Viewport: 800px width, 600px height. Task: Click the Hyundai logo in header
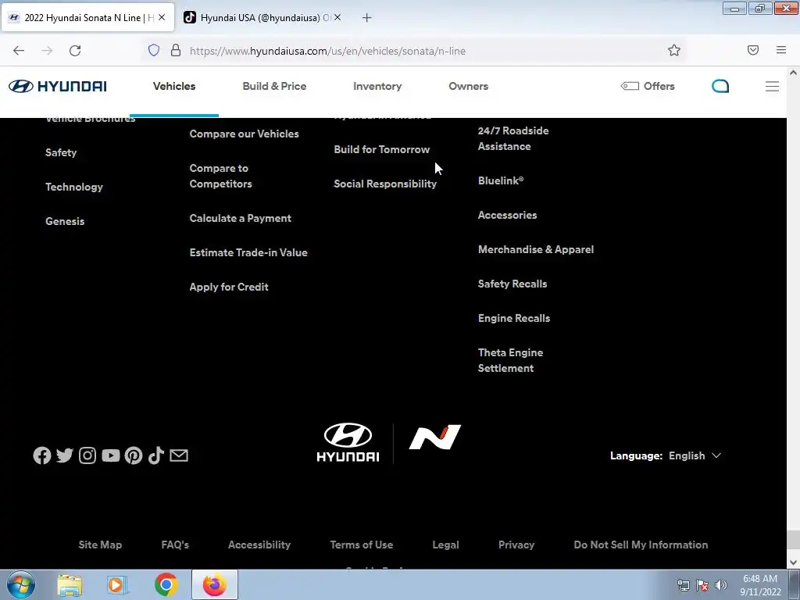[58, 86]
